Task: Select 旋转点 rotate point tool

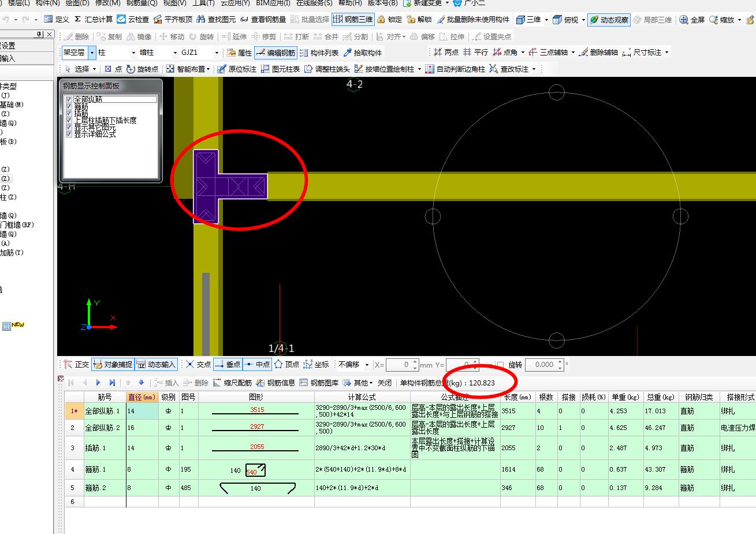Action: click(142, 69)
